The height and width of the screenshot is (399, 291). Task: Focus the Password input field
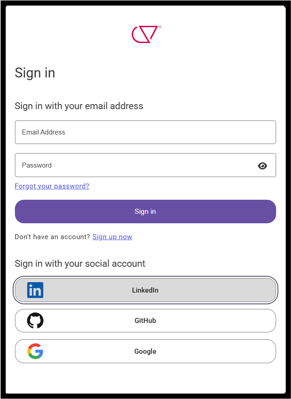tap(136, 165)
